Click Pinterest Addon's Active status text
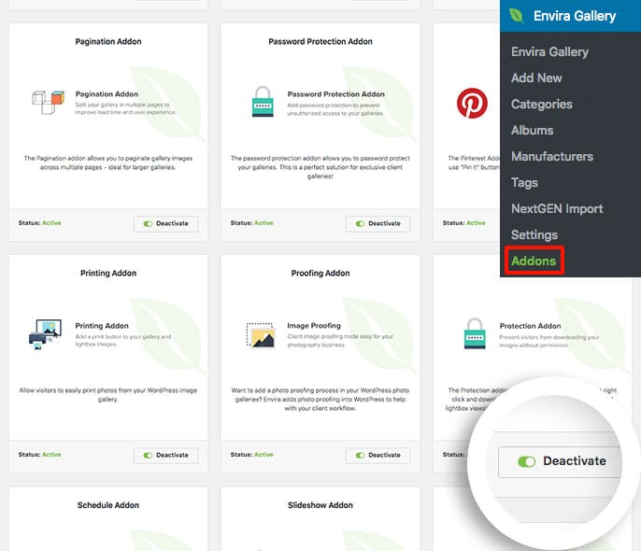The width and height of the screenshot is (641, 551). (476, 223)
